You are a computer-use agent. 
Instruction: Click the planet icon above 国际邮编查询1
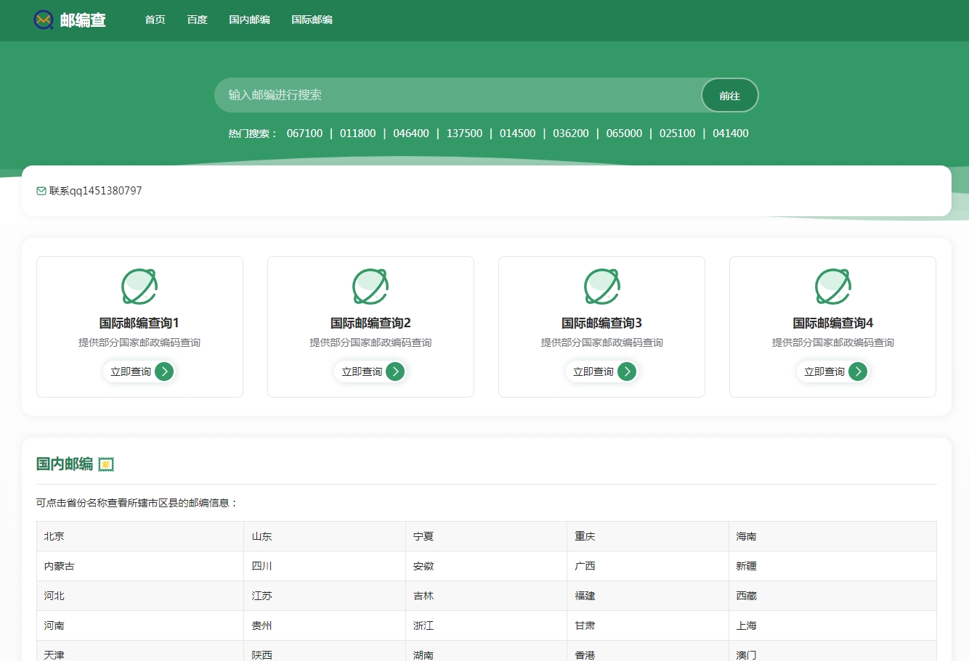click(139, 287)
